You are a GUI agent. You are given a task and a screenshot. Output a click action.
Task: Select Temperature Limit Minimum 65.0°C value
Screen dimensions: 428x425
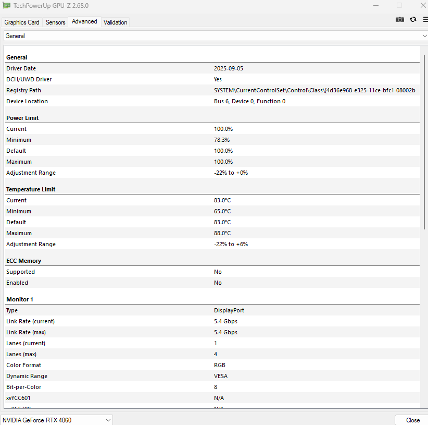click(x=222, y=211)
